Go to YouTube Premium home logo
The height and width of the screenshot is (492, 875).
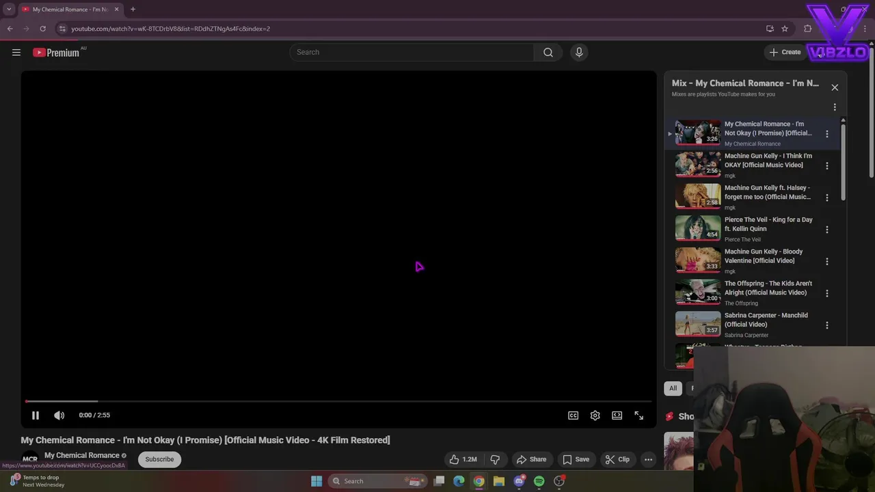point(56,53)
